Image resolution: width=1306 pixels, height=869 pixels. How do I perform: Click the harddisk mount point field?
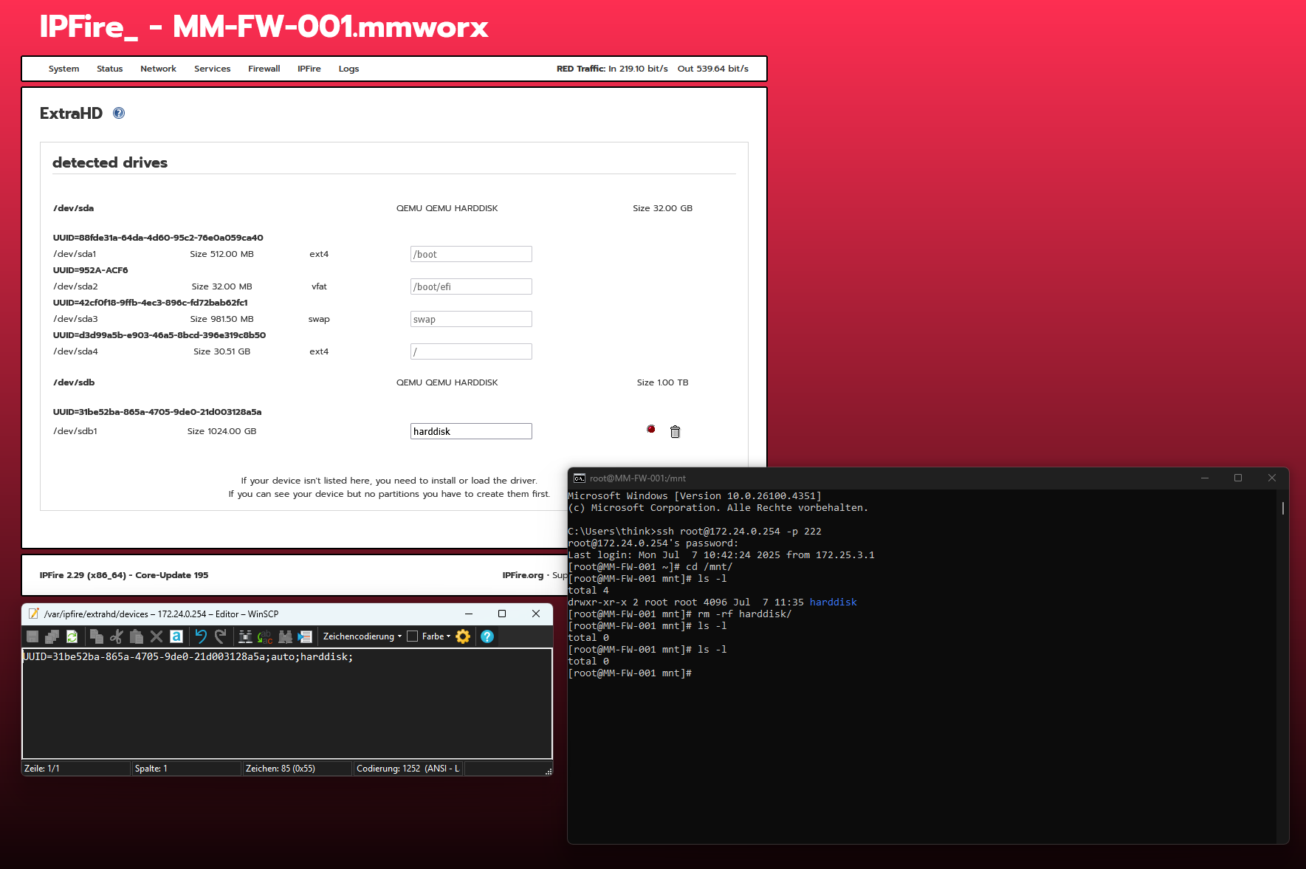click(471, 431)
